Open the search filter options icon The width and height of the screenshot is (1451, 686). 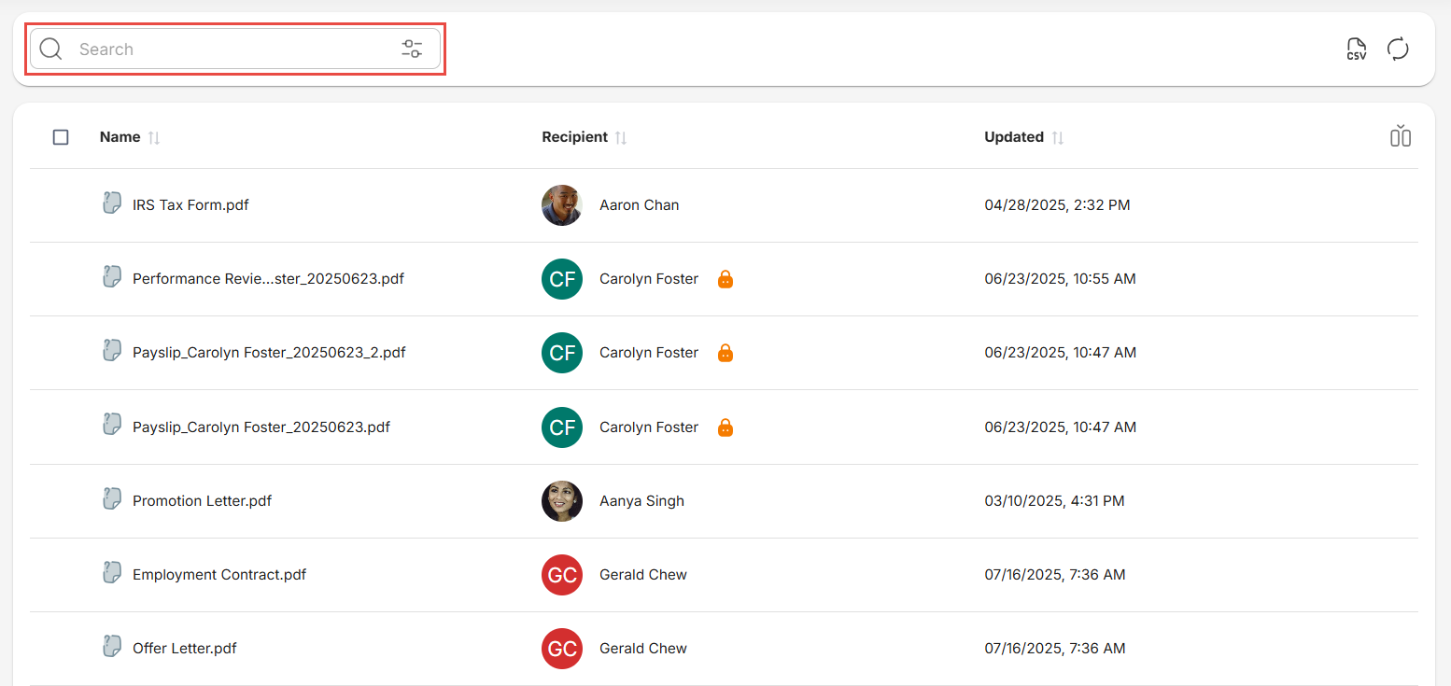pos(412,49)
